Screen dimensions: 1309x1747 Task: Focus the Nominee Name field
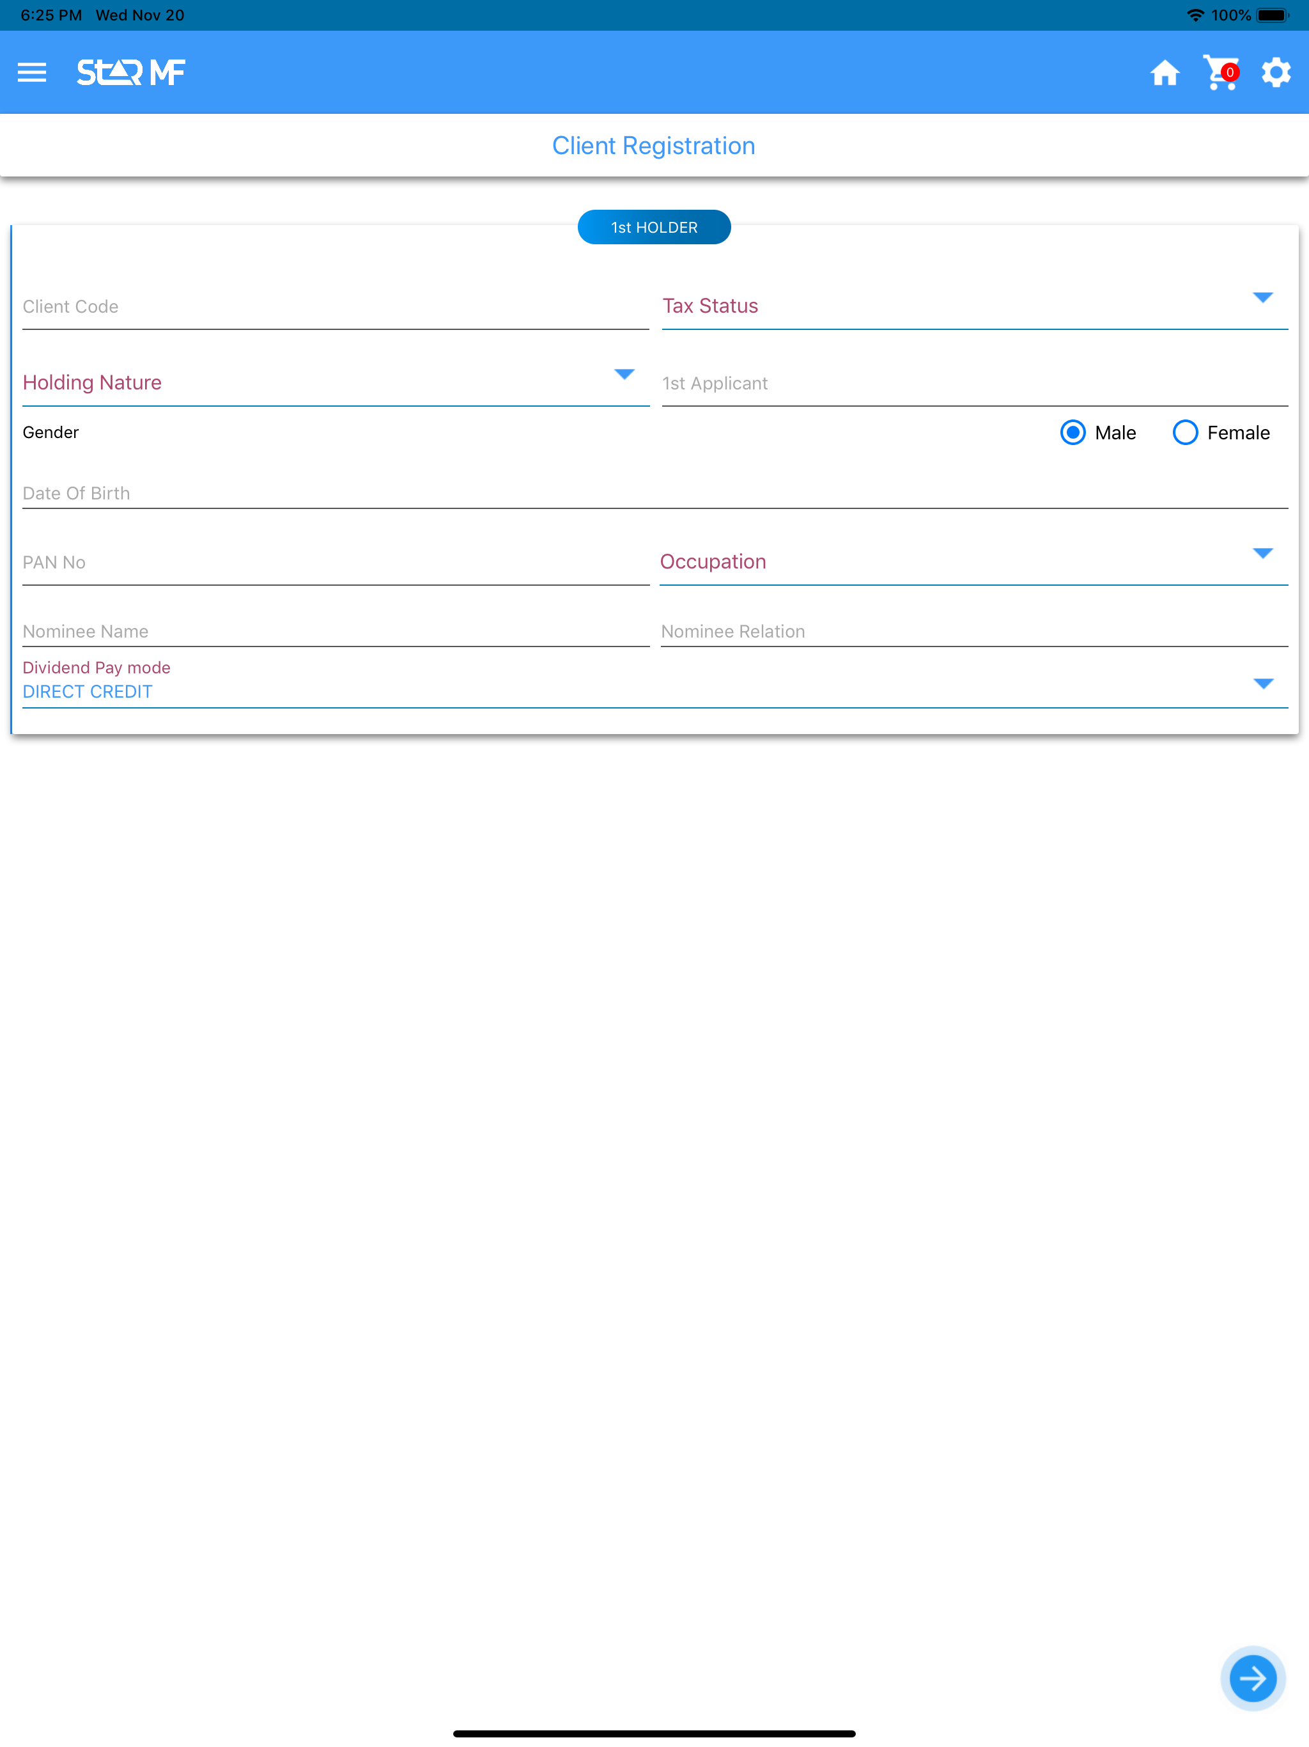coord(336,631)
